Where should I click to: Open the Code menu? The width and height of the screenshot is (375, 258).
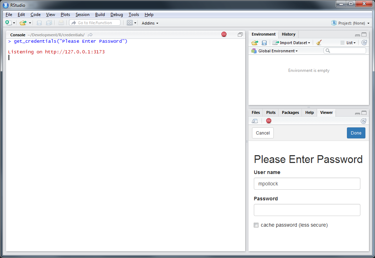[36, 15]
